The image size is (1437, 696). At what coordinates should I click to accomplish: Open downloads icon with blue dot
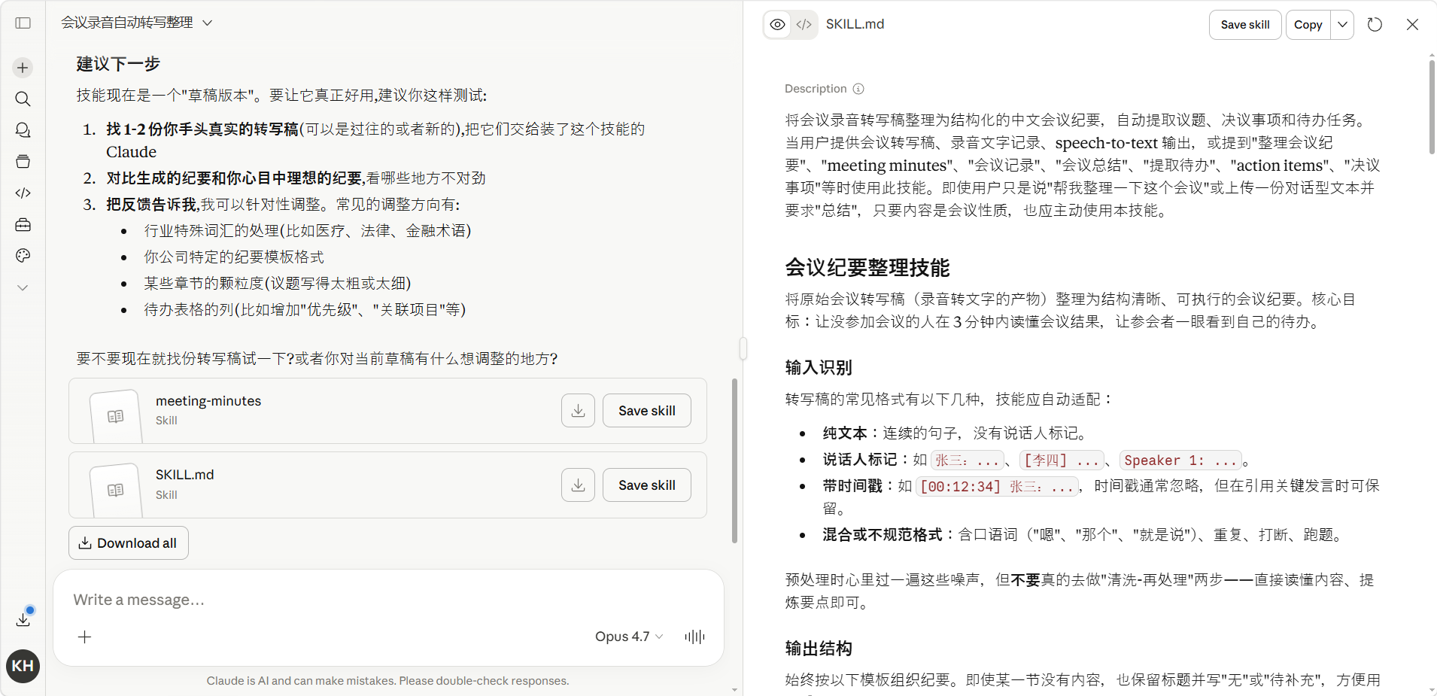(x=23, y=618)
